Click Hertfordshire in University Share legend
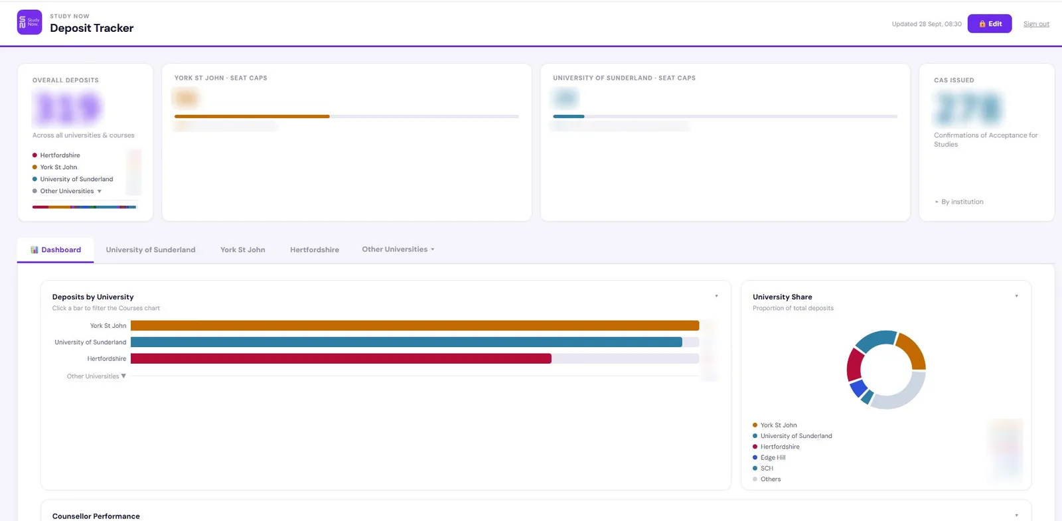The height and width of the screenshot is (521, 1062). [776, 447]
